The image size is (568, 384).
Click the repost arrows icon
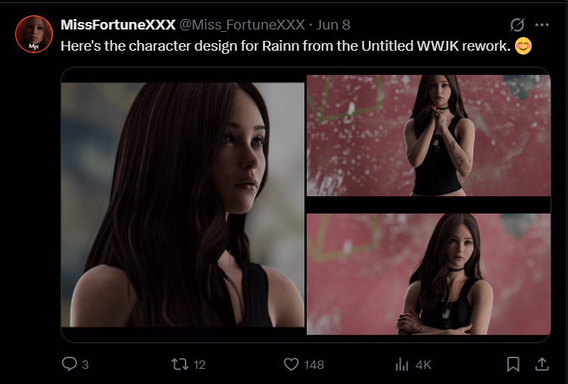179,364
